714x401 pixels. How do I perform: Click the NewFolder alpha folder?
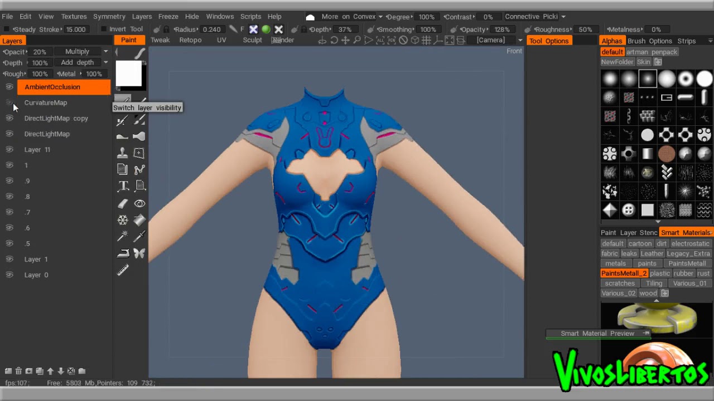[x=617, y=62]
